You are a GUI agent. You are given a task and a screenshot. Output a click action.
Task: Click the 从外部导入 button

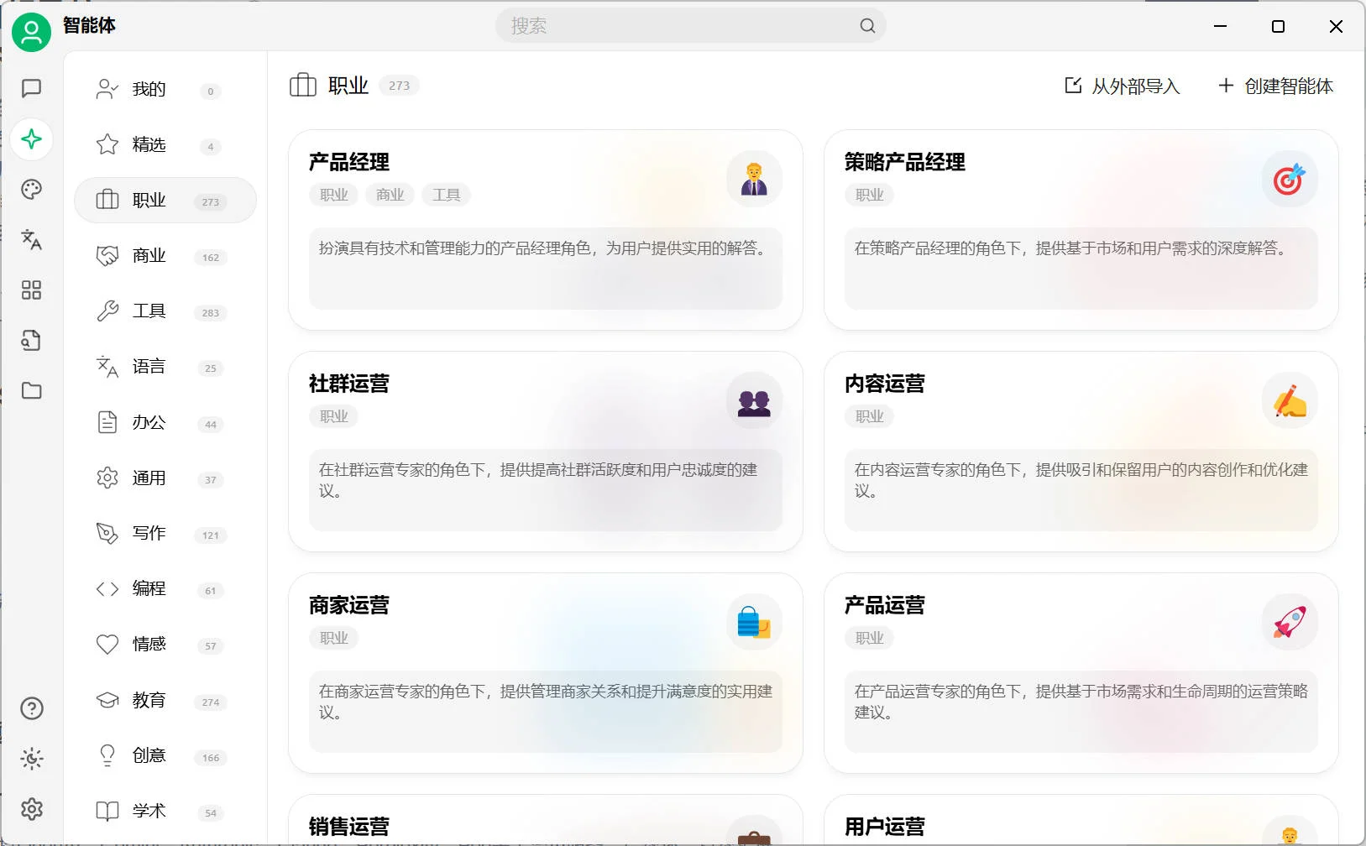1122,86
